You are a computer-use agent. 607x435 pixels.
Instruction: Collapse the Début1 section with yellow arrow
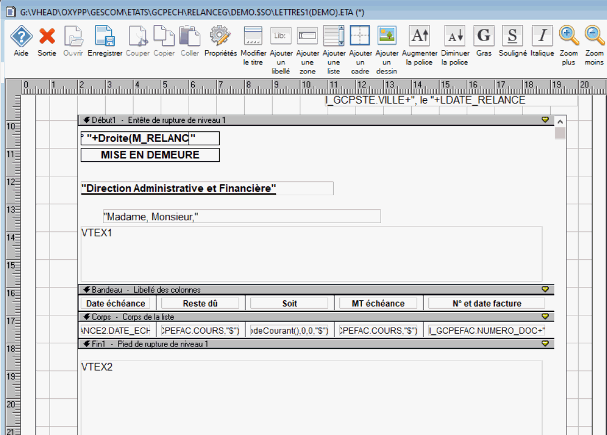click(545, 120)
